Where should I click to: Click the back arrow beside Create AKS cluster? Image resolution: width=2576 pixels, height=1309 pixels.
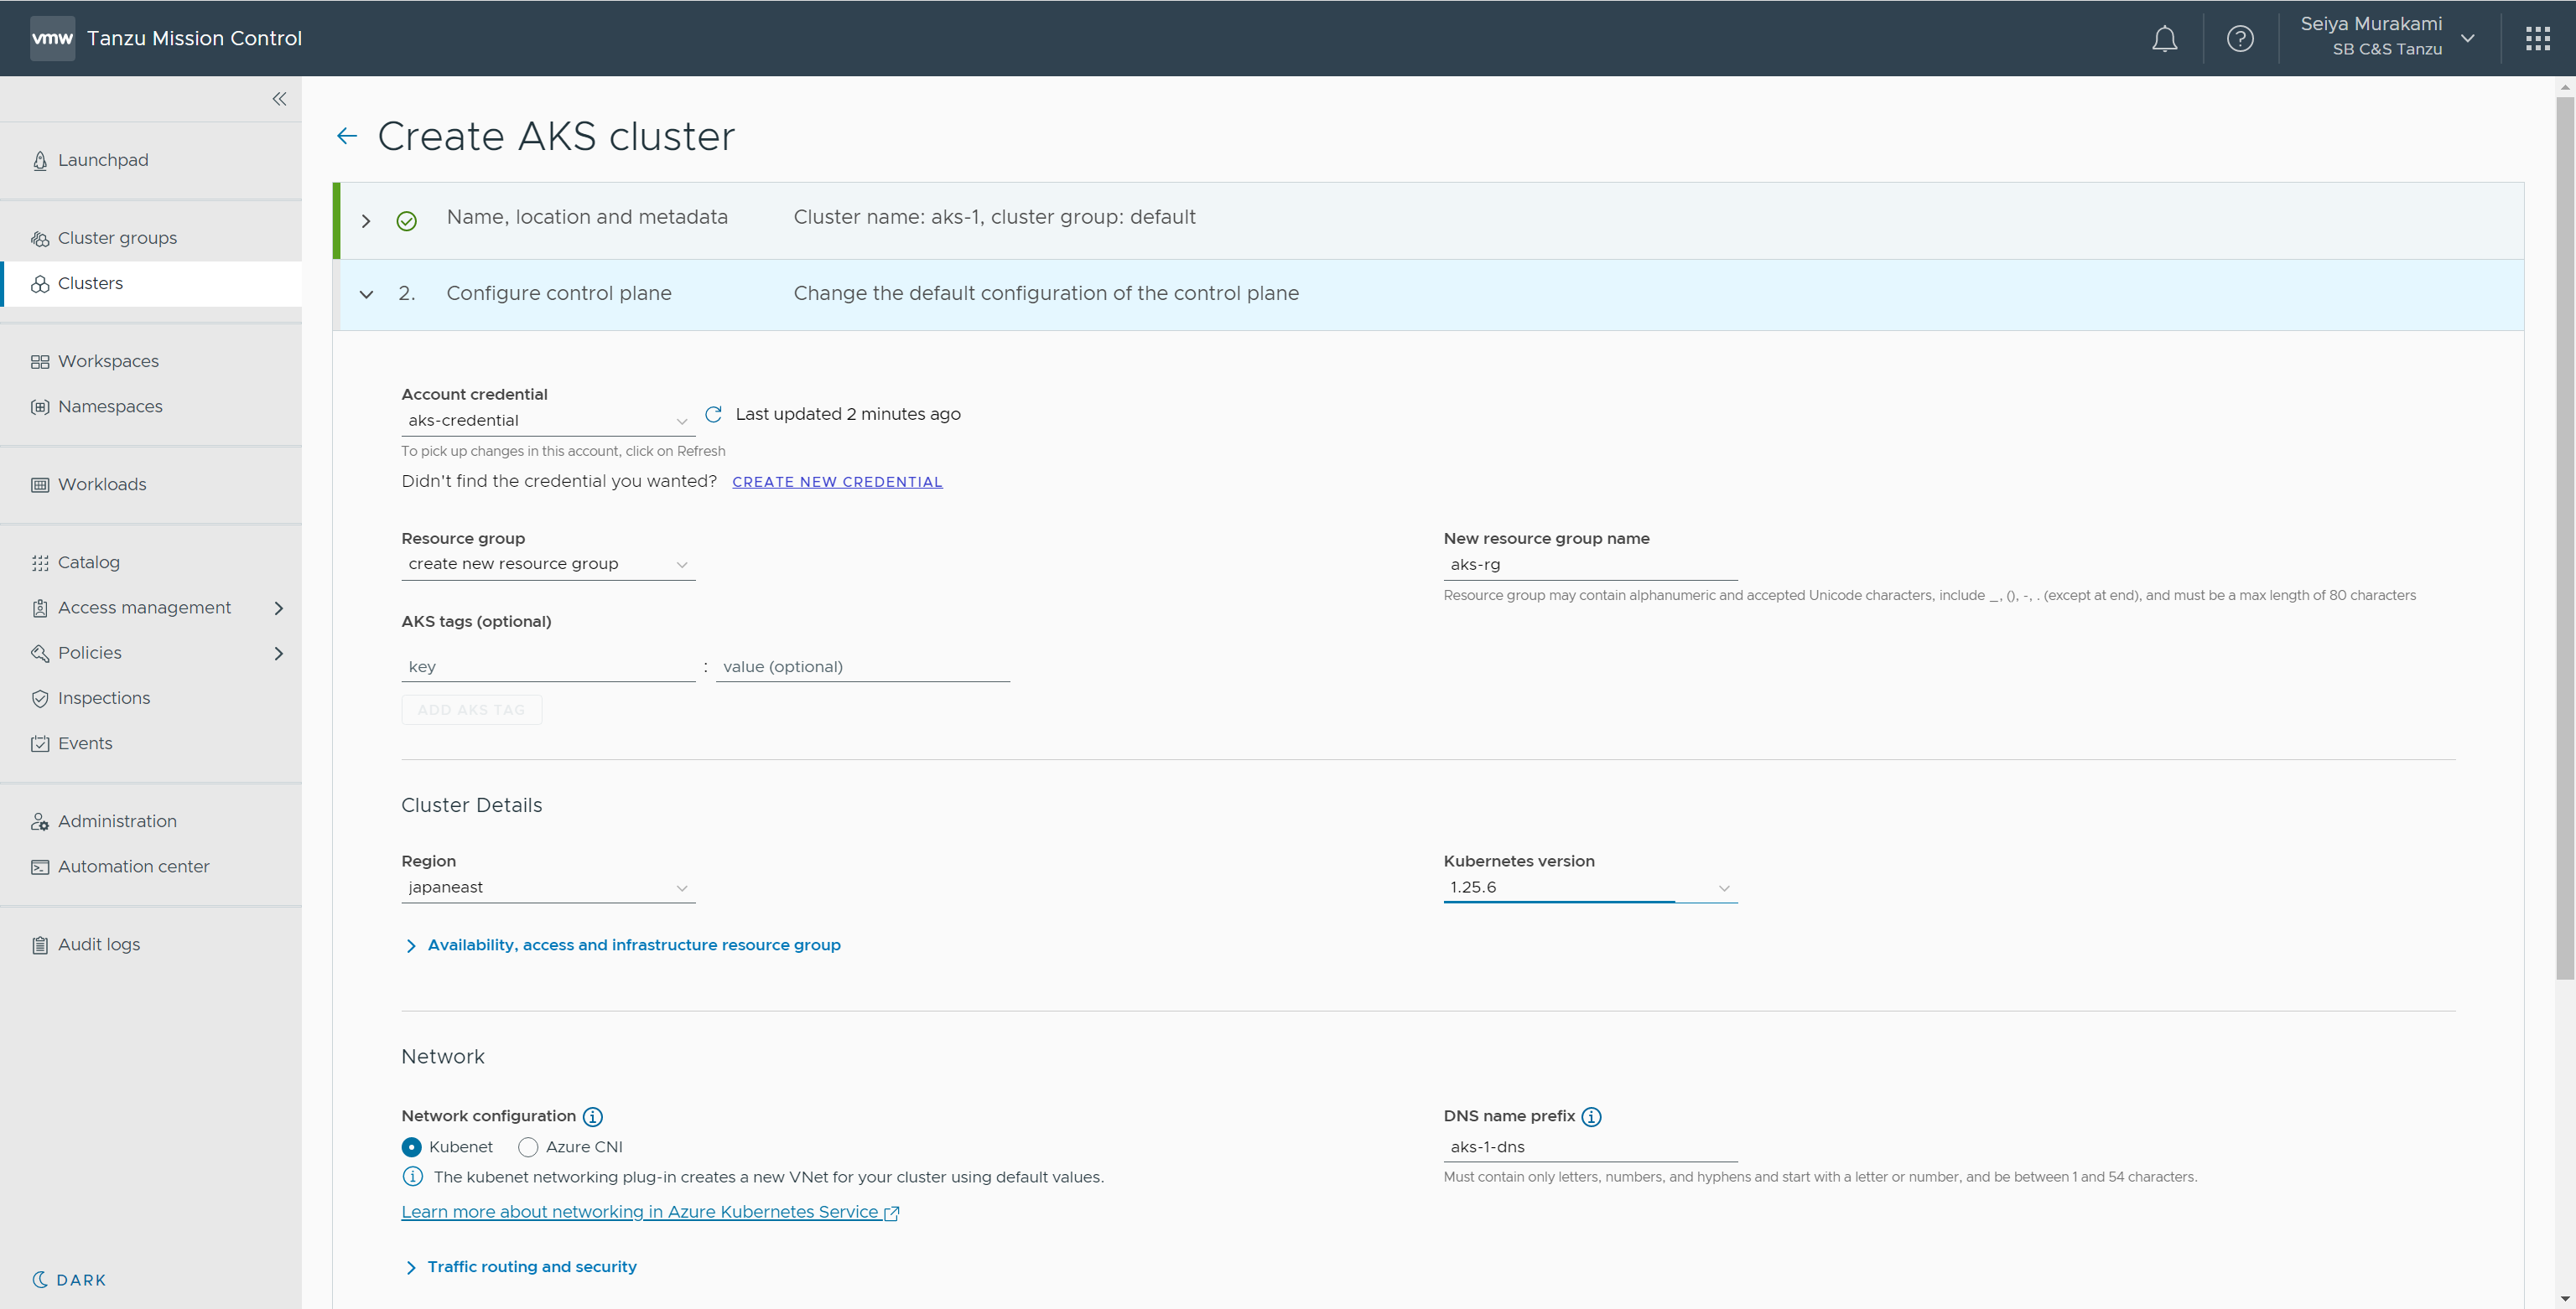[347, 136]
